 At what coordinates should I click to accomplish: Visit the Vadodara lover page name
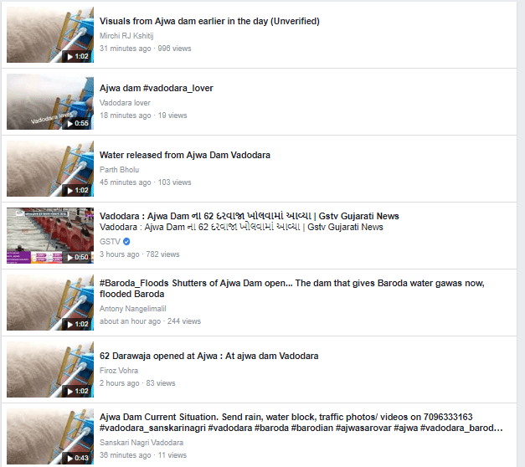tap(125, 103)
